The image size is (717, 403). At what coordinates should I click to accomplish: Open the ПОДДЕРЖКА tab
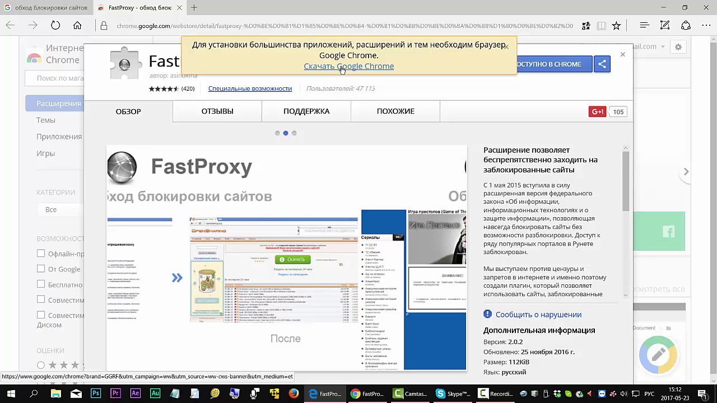(x=306, y=111)
